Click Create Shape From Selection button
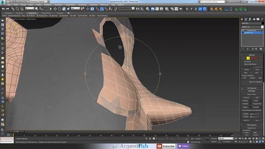The height and width of the screenshot is (149, 265). [x=252, y=111]
